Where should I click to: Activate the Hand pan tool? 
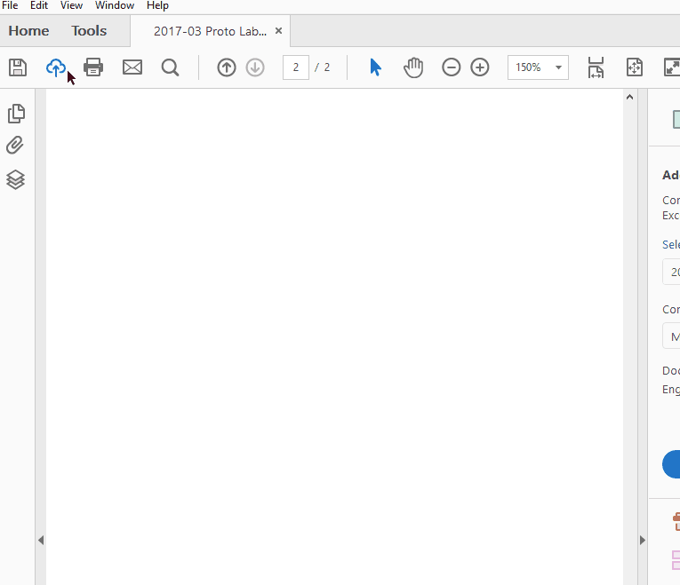coord(413,67)
